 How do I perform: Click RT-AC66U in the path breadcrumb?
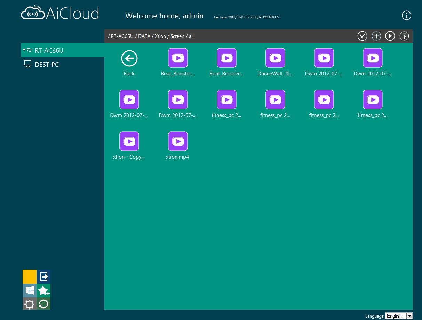(122, 36)
